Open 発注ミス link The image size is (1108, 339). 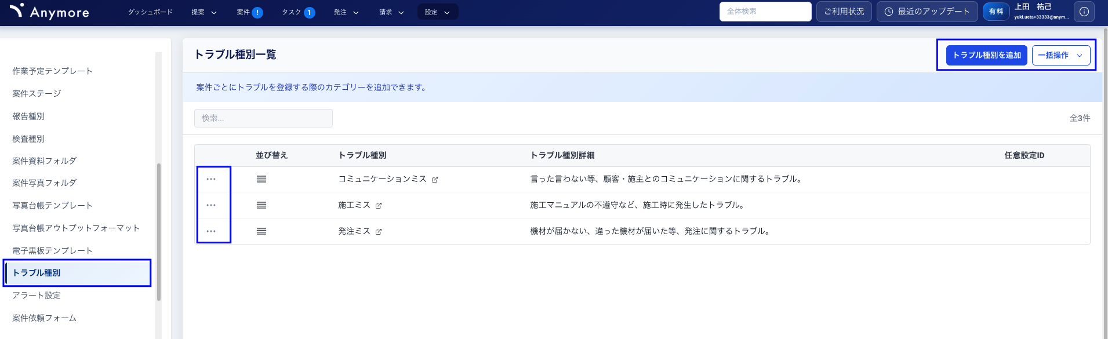coord(354,231)
